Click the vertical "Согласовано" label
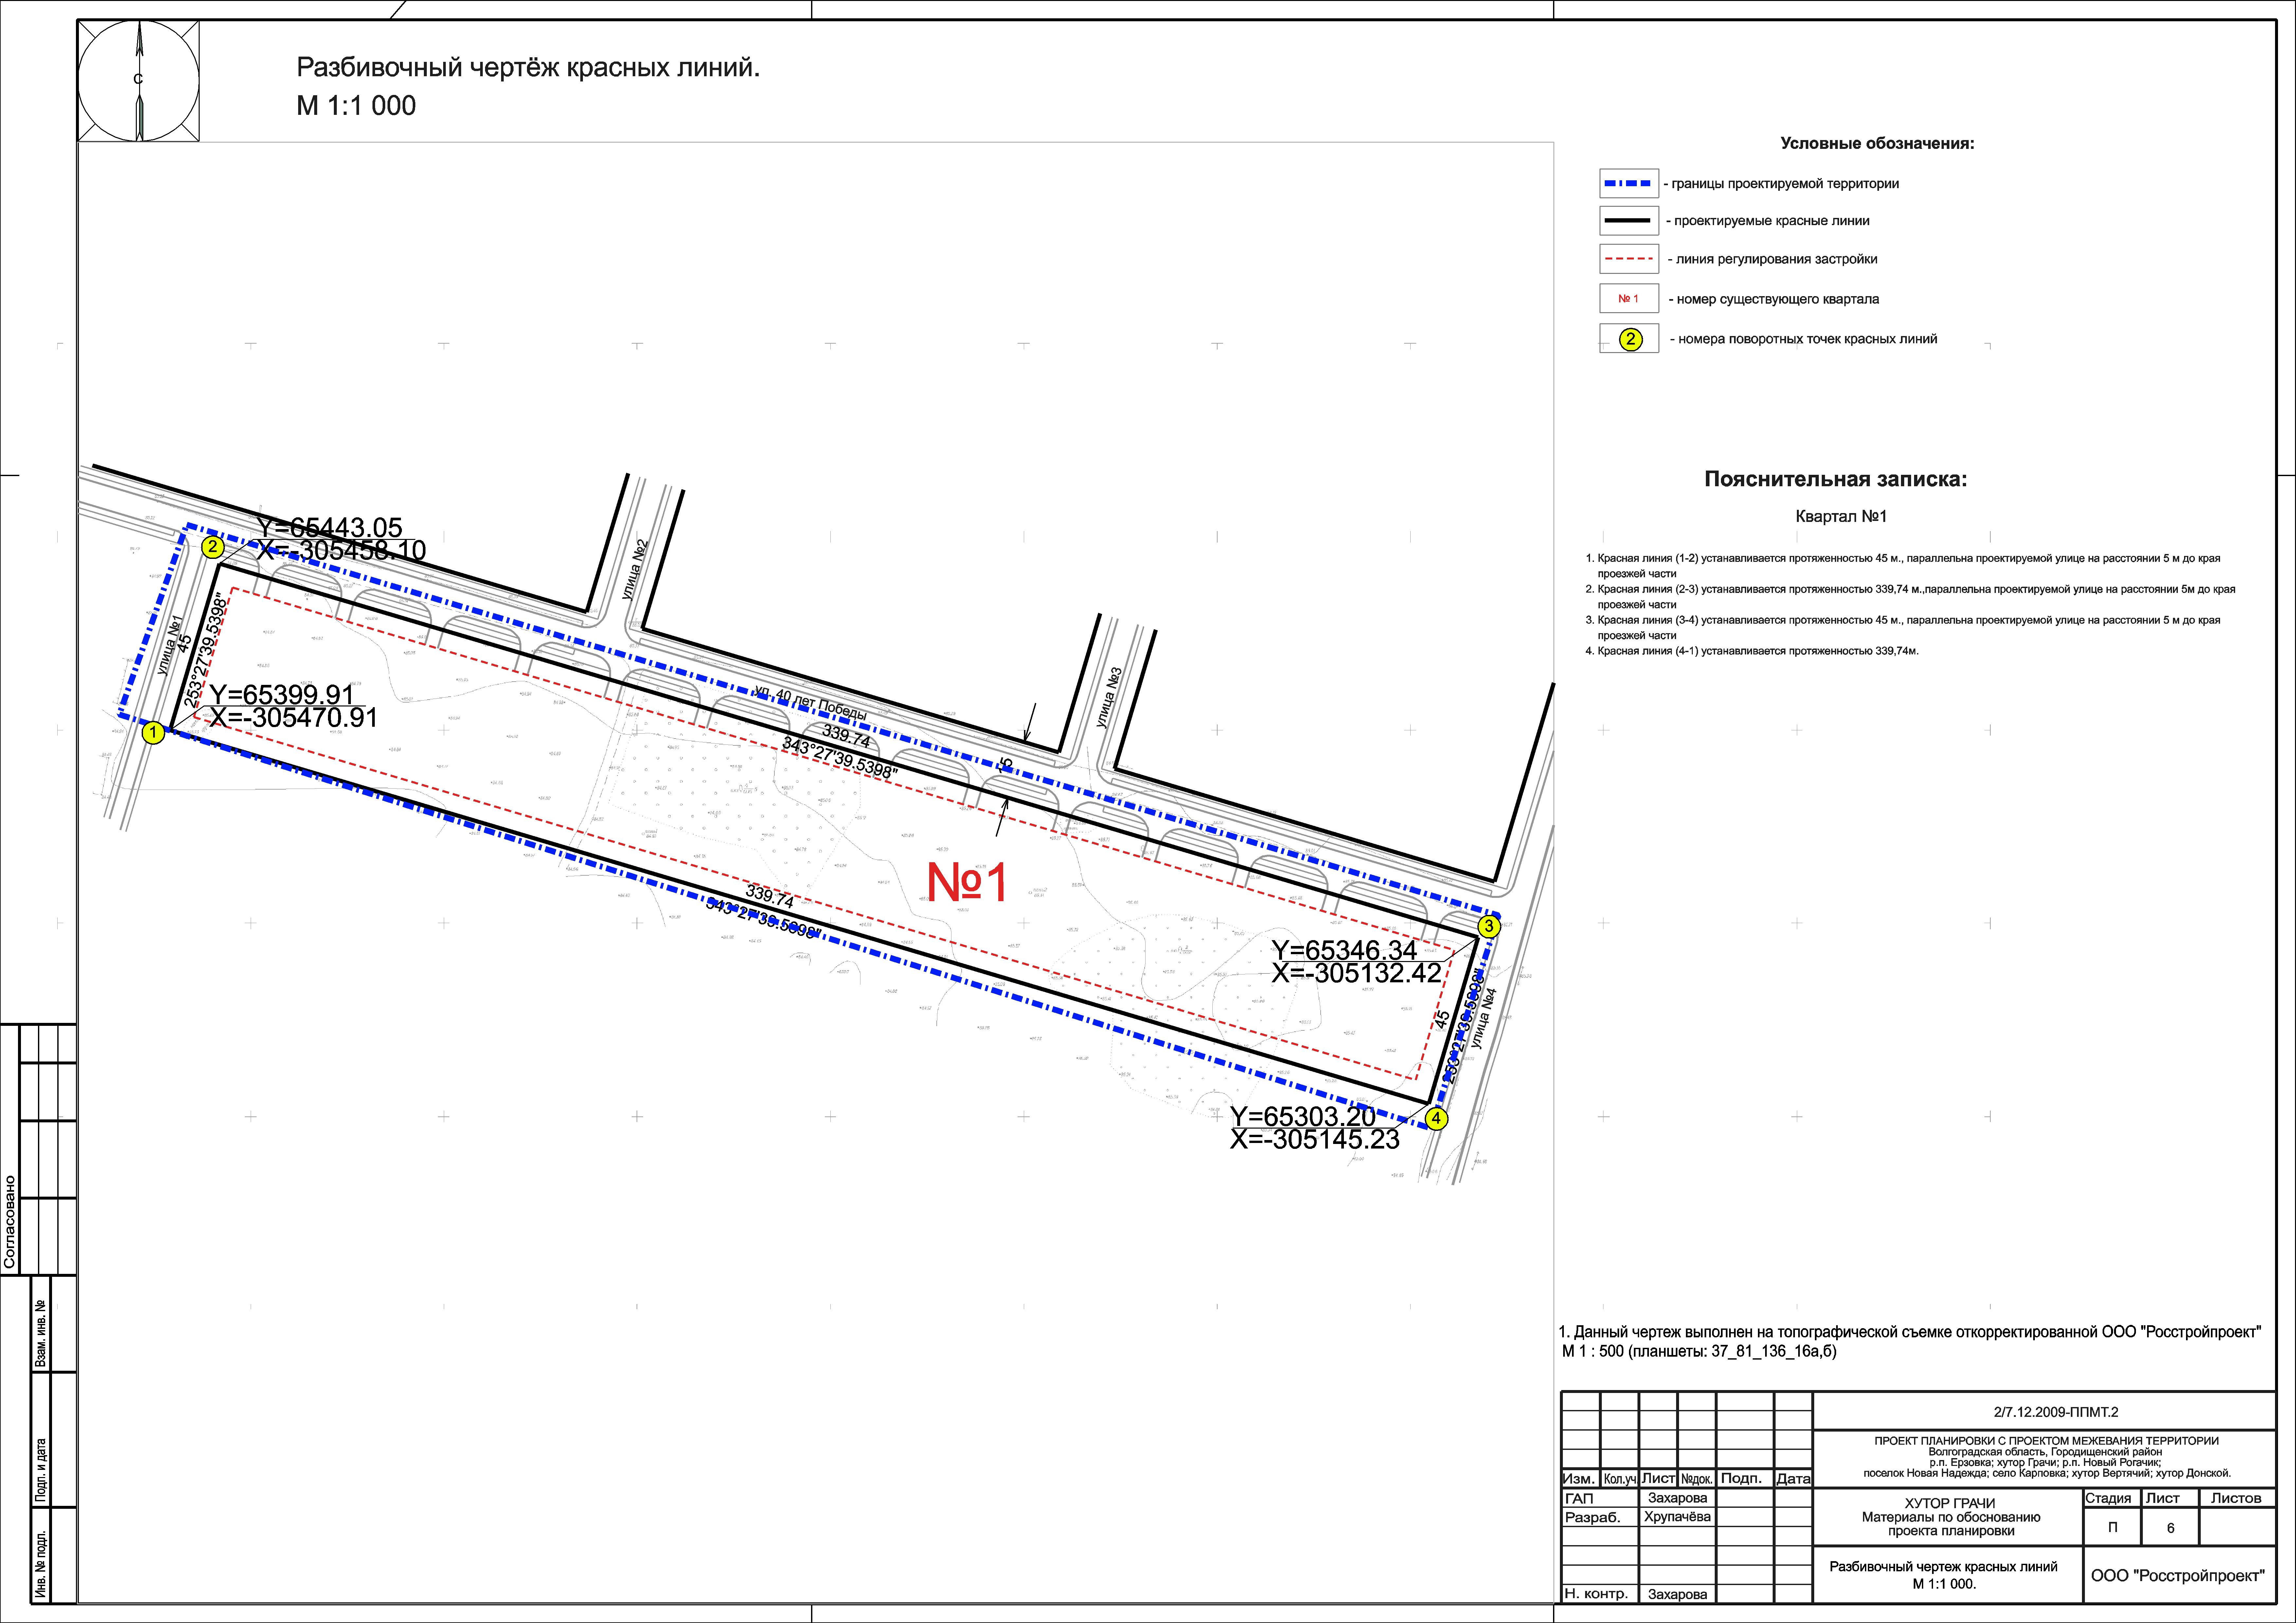Viewport: 2296px width, 1623px height. (10, 1222)
